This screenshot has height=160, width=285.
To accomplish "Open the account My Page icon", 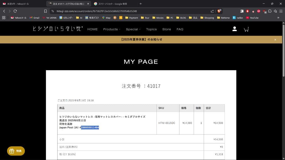I will click(x=235, y=29).
